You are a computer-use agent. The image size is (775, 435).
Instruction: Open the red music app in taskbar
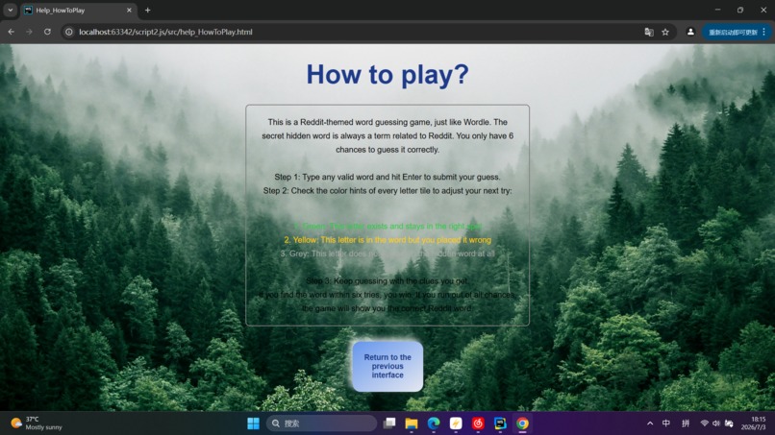(x=478, y=423)
